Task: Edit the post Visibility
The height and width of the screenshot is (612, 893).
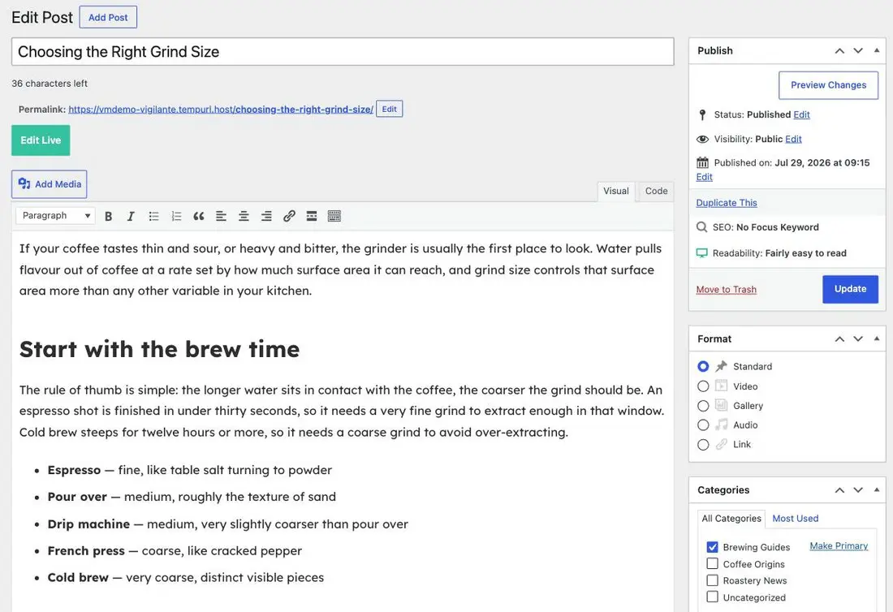Action: pyautogui.click(x=793, y=139)
